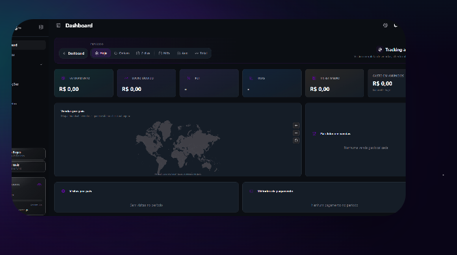Click the Faturamento card icon
This screenshot has width=457, height=255.
[x=63, y=79]
